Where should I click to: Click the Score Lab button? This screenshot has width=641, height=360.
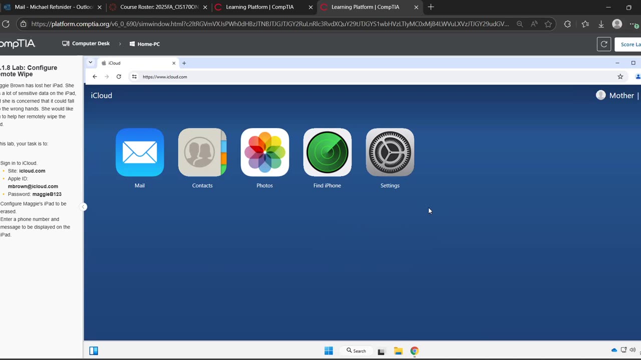(x=628, y=44)
